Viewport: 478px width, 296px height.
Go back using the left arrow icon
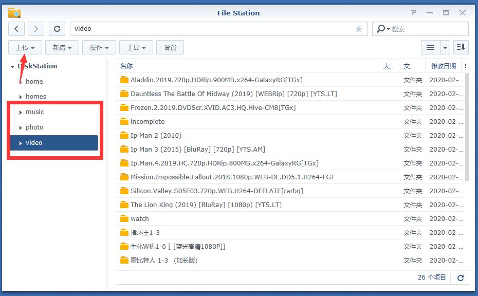16,28
